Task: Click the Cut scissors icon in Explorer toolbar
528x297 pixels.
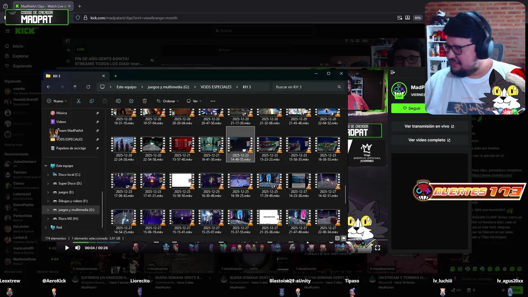Action: tap(78, 101)
